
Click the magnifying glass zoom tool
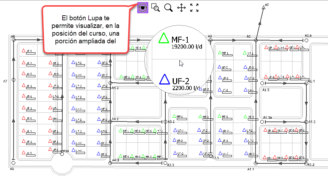(169, 8)
